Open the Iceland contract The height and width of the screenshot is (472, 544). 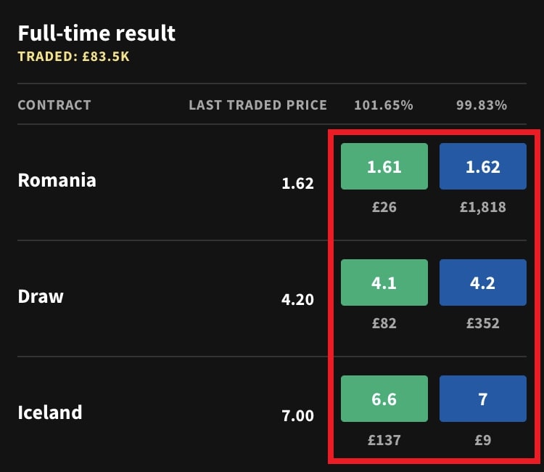pos(50,412)
